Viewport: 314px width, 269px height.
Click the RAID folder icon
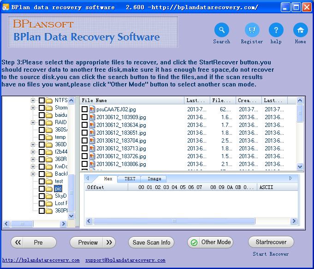49,122
